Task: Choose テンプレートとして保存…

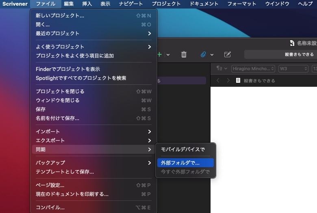Action: click(x=93, y=172)
